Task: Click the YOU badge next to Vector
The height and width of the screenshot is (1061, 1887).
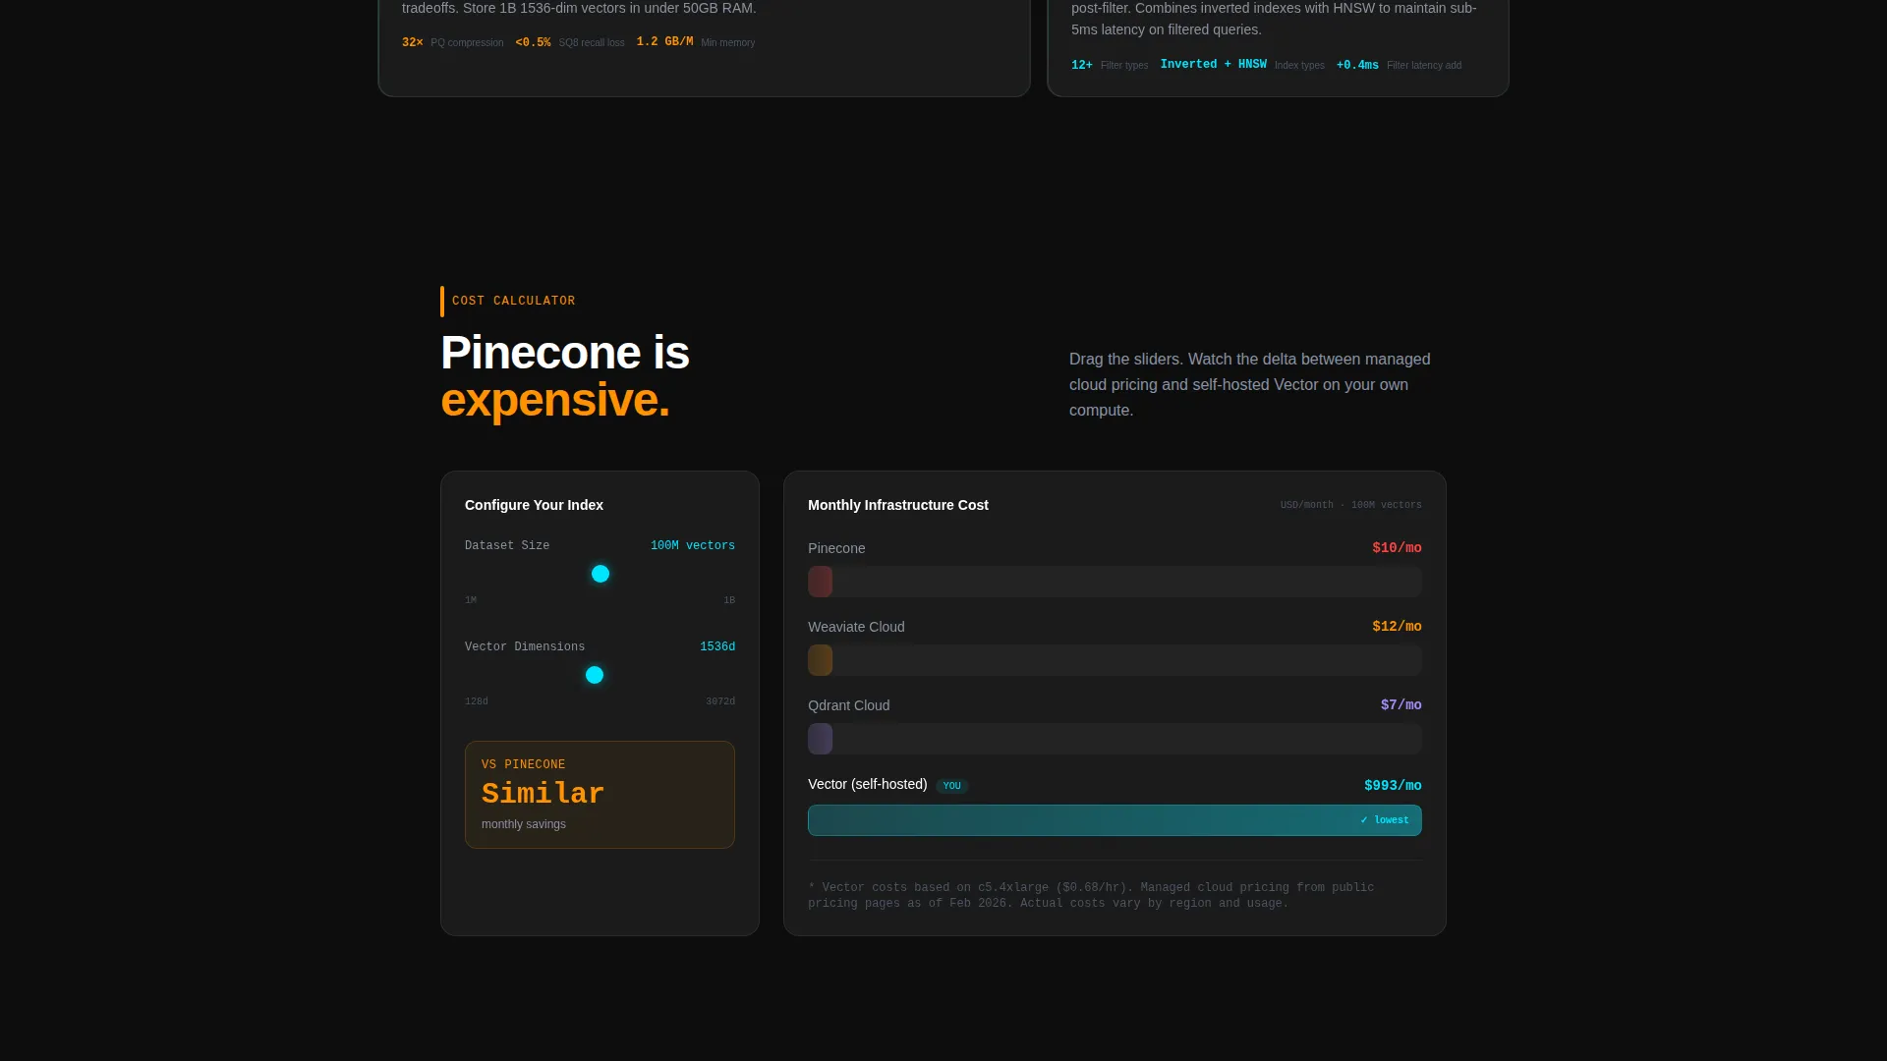Action: (x=951, y=786)
